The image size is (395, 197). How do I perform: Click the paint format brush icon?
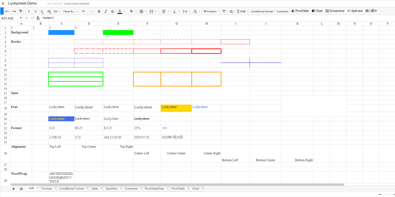pyautogui.click(x=21, y=11)
